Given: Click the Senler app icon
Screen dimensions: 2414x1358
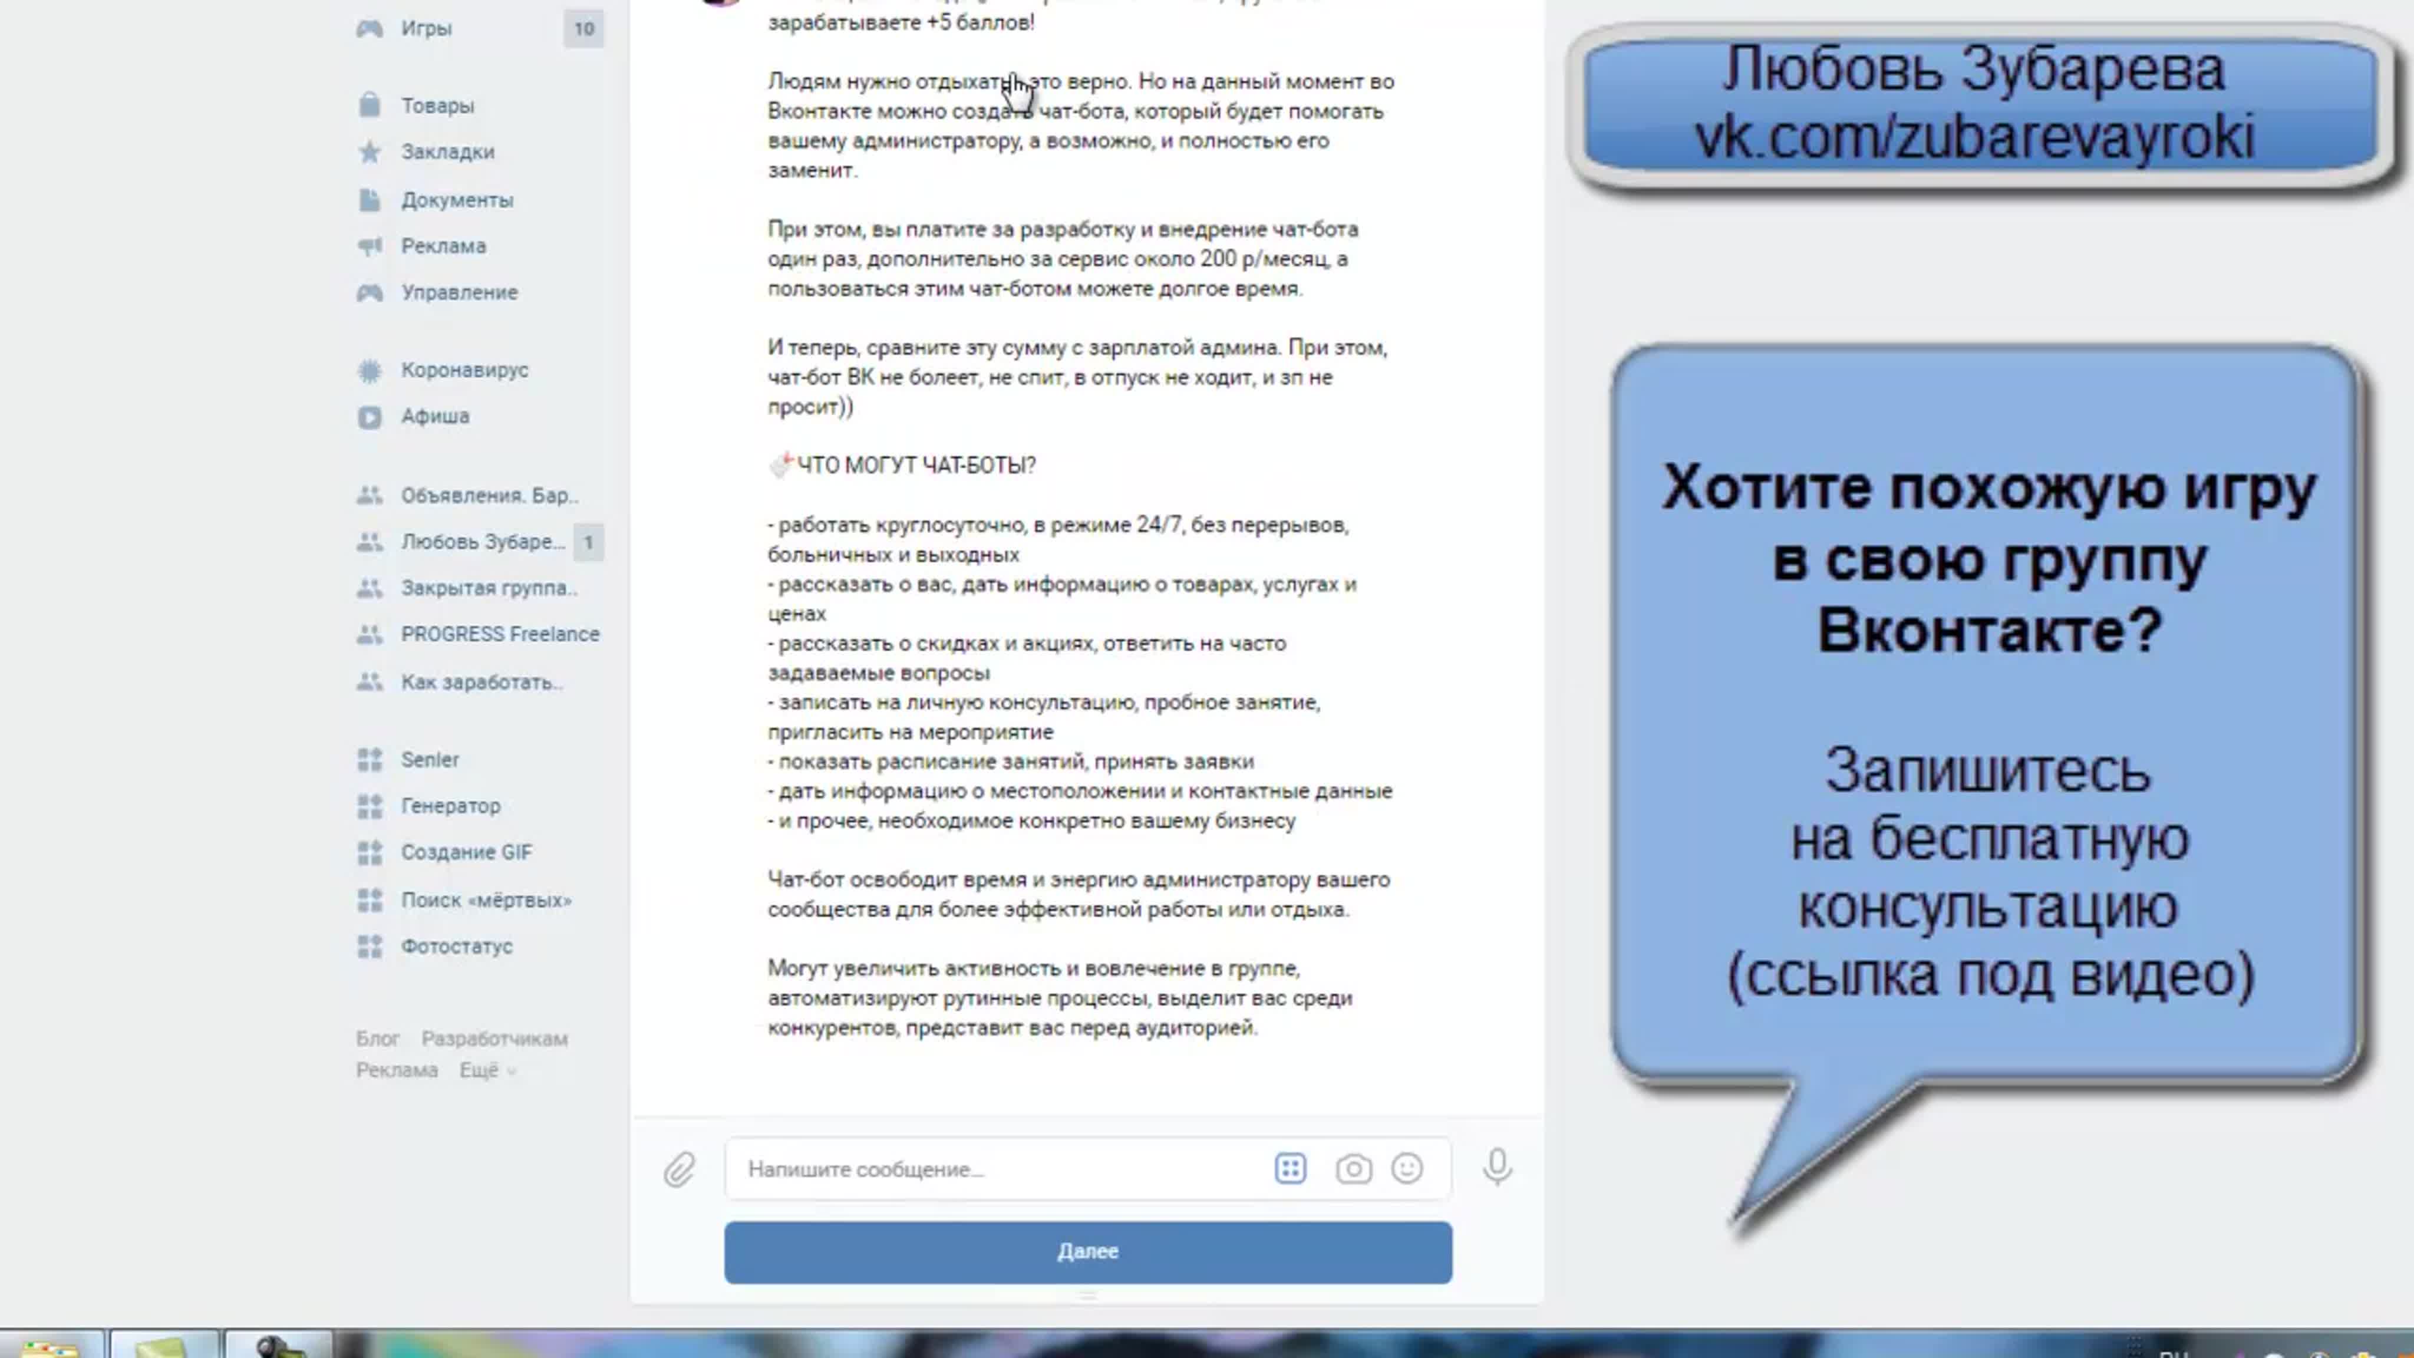Looking at the screenshot, I should coord(369,760).
